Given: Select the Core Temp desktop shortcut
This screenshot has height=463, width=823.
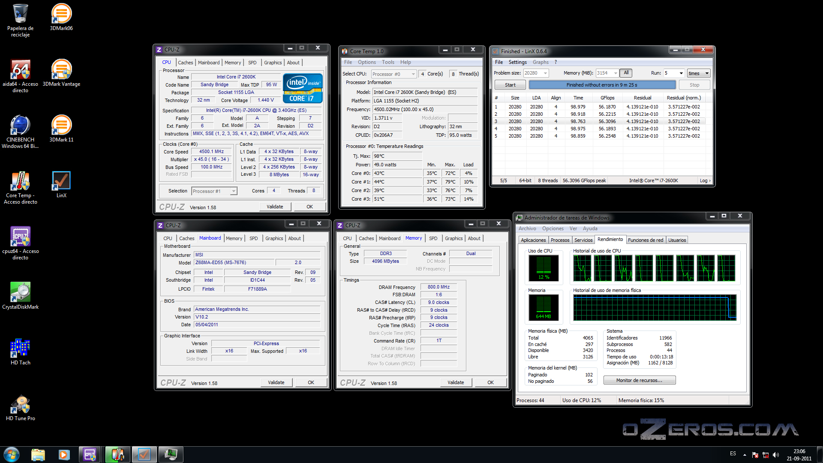Looking at the screenshot, I should 20,187.
